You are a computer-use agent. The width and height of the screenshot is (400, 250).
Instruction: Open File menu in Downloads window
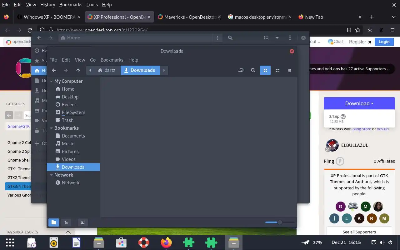point(53,60)
